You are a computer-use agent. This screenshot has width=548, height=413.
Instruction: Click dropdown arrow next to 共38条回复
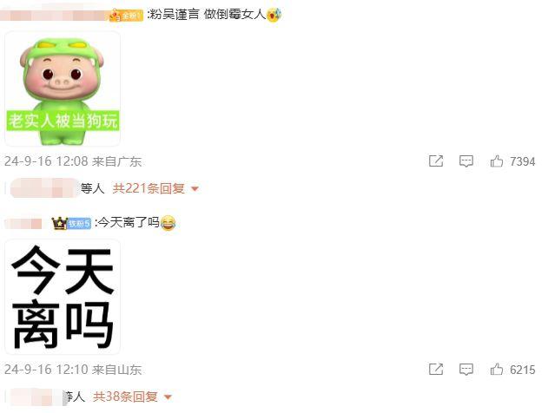tap(168, 397)
